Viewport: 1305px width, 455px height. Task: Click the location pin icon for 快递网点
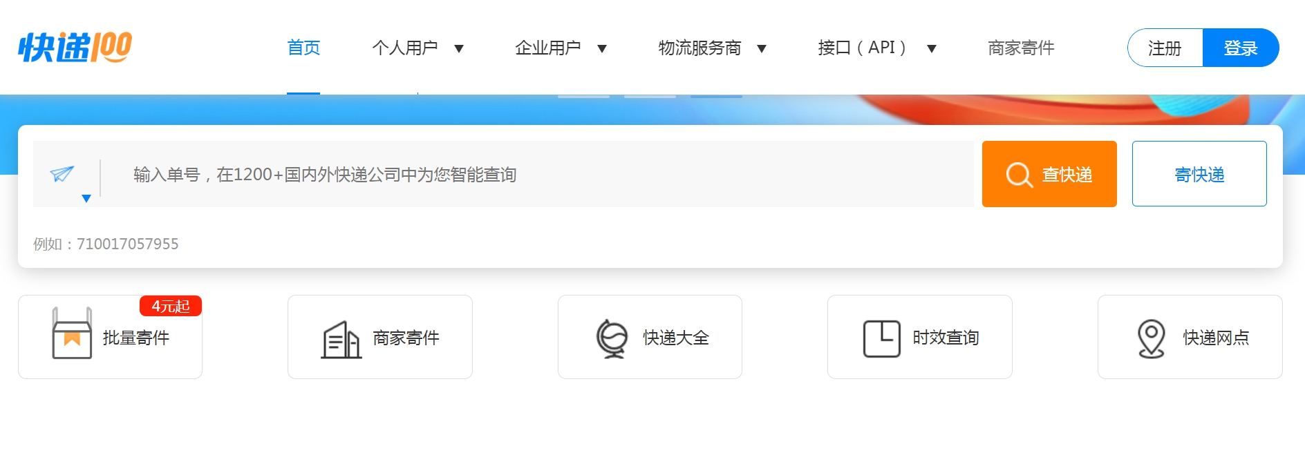tap(1151, 338)
